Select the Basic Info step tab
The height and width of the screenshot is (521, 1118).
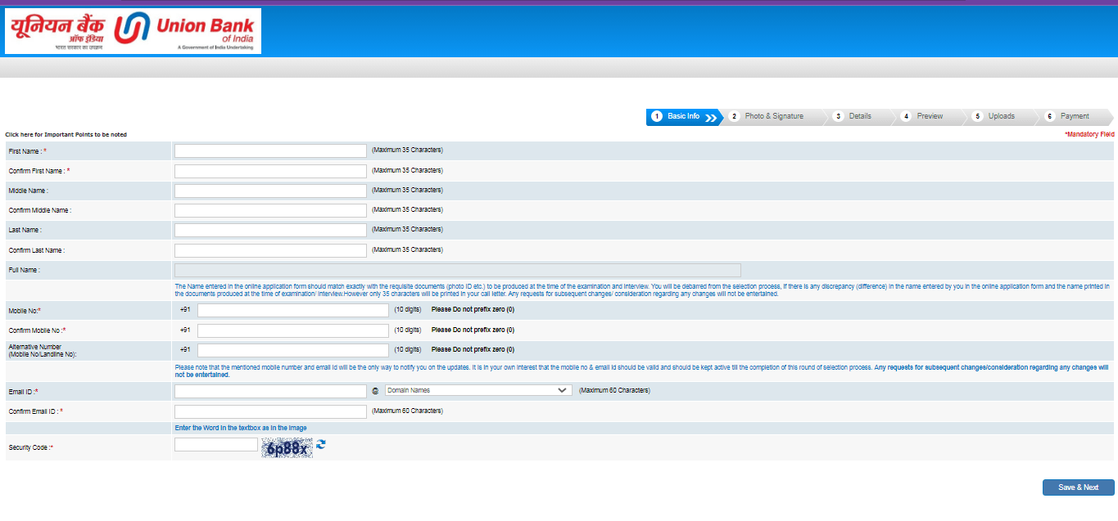point(683,116)
